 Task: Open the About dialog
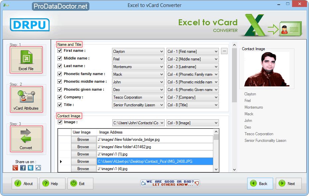25,184
